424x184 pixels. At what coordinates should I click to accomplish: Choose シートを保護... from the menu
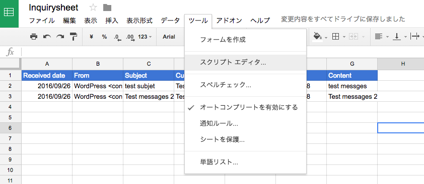point(246,140)
